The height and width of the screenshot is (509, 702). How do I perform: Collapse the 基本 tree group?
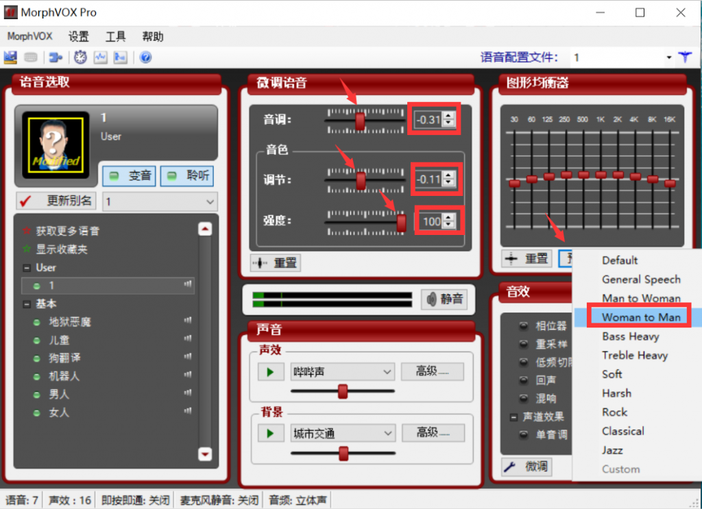point(27,304)
